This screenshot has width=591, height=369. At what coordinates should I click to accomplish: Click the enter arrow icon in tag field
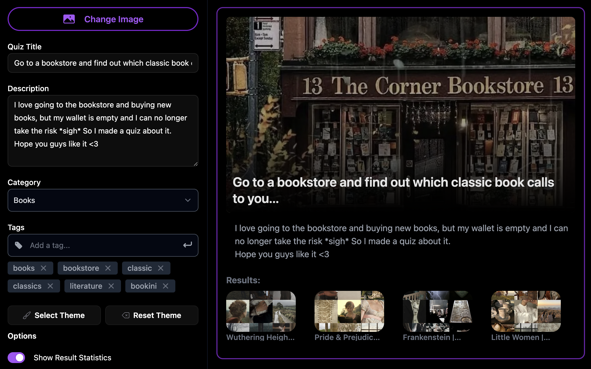pyautogui.click(x=188, y=245)
